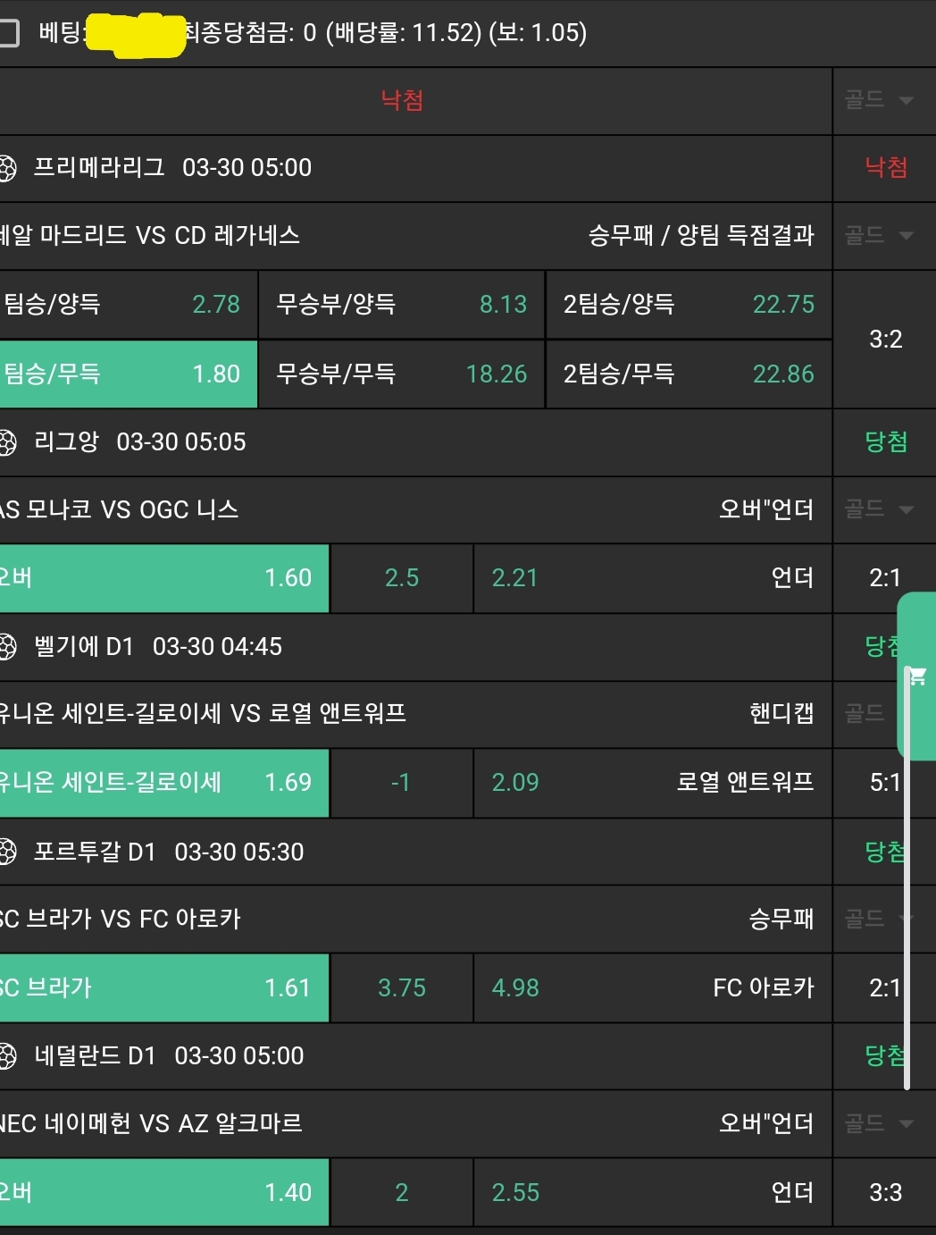Screen dimensions: 936x1235
Task: Select the 무승부/양득 8.13 odds cell
Action: [401, 305]
